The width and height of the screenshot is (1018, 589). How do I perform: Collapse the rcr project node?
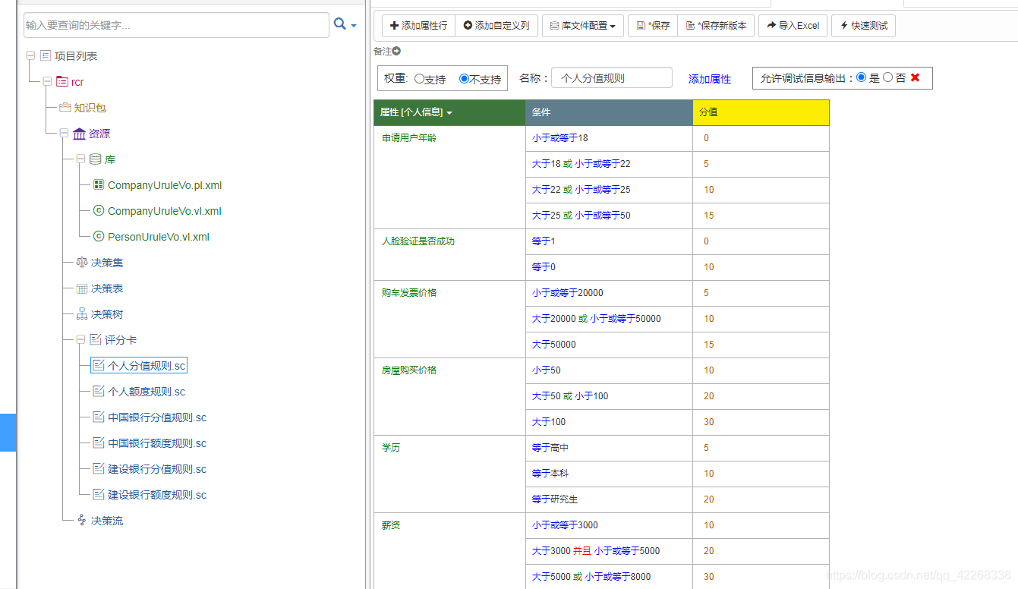(x=47, y=81)
